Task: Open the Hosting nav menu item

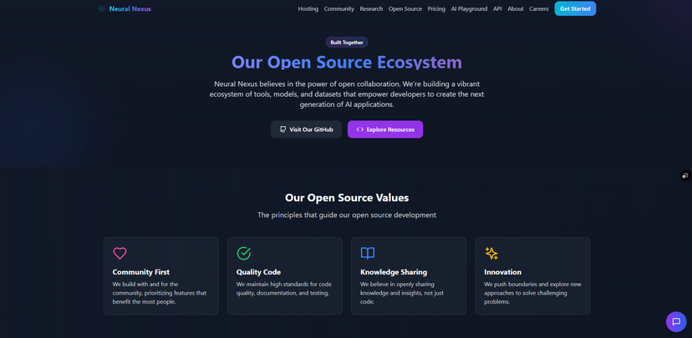Action: (308, 9)
